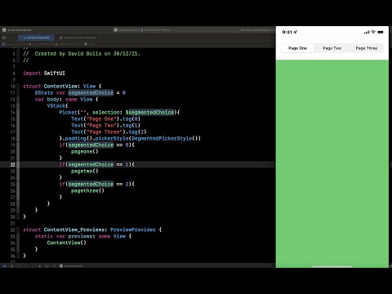This screenshot has height=294, width=392.
Task: Select the Page Two segment in simulator
Action: pyautogui.click(x=332, y=48)
